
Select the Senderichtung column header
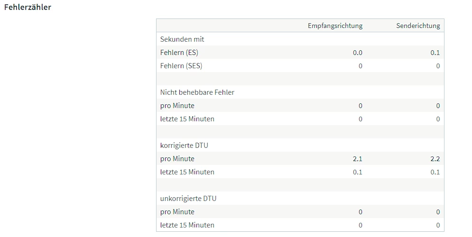pos(418,26)
